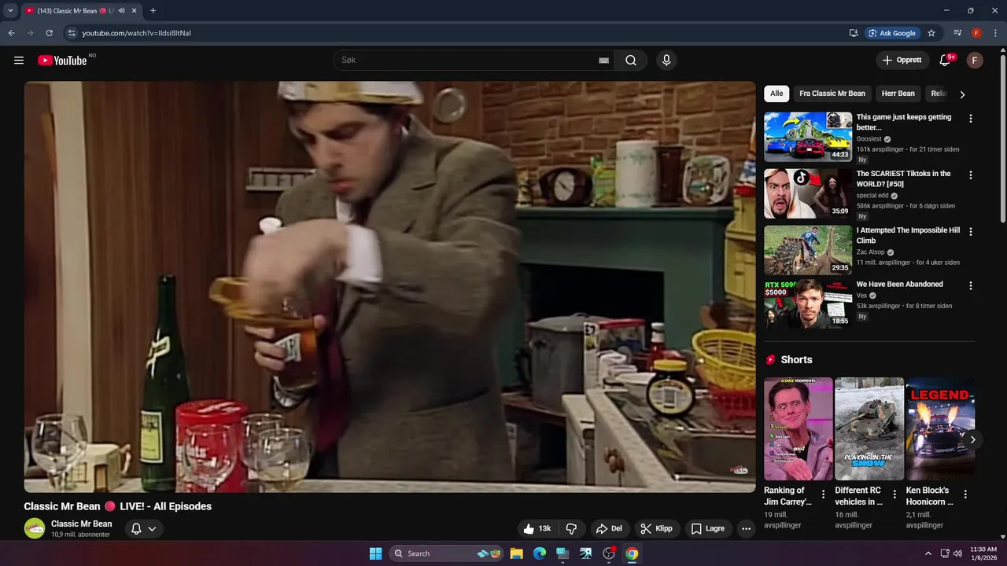Bookmark this page with star icon

[931, 33]
